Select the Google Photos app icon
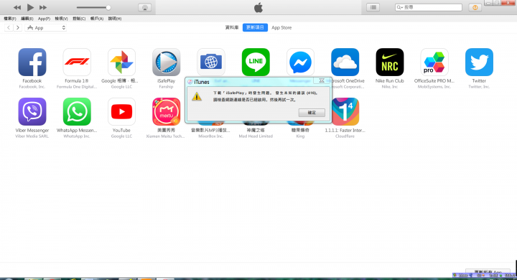Screen dimensions: 517x280 tap(121, 62)
